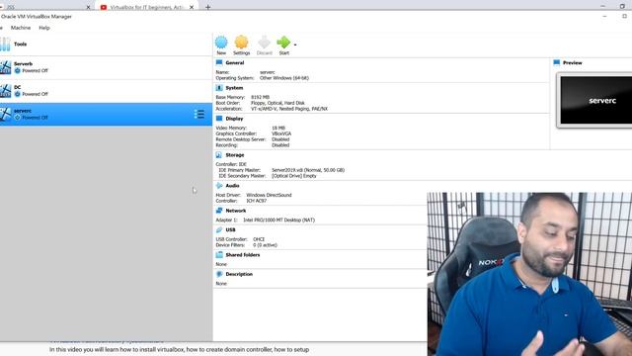Expand the Start button dropdown arrow
The width and height of the screenshot is (632, 356).
295,44
